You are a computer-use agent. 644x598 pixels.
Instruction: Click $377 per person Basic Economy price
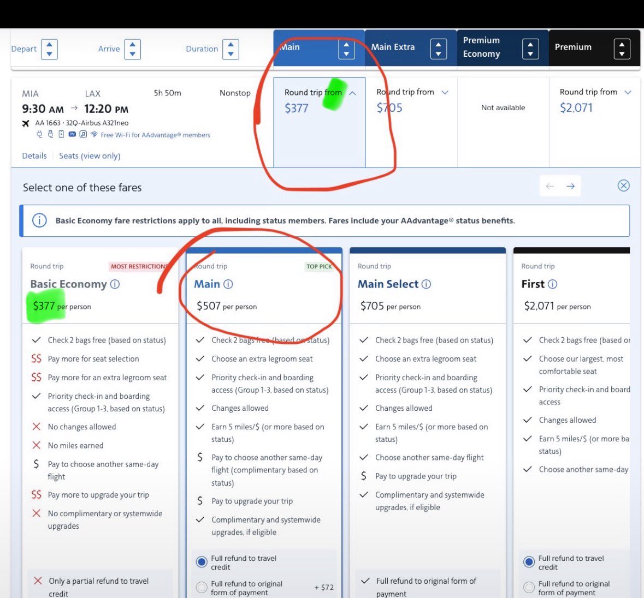pos(62,306)
